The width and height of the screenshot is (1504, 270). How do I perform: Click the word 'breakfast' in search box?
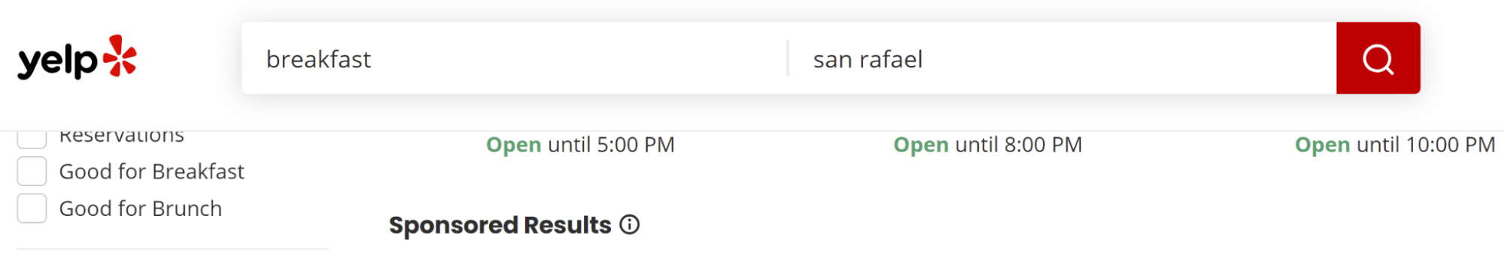(318, 58)
